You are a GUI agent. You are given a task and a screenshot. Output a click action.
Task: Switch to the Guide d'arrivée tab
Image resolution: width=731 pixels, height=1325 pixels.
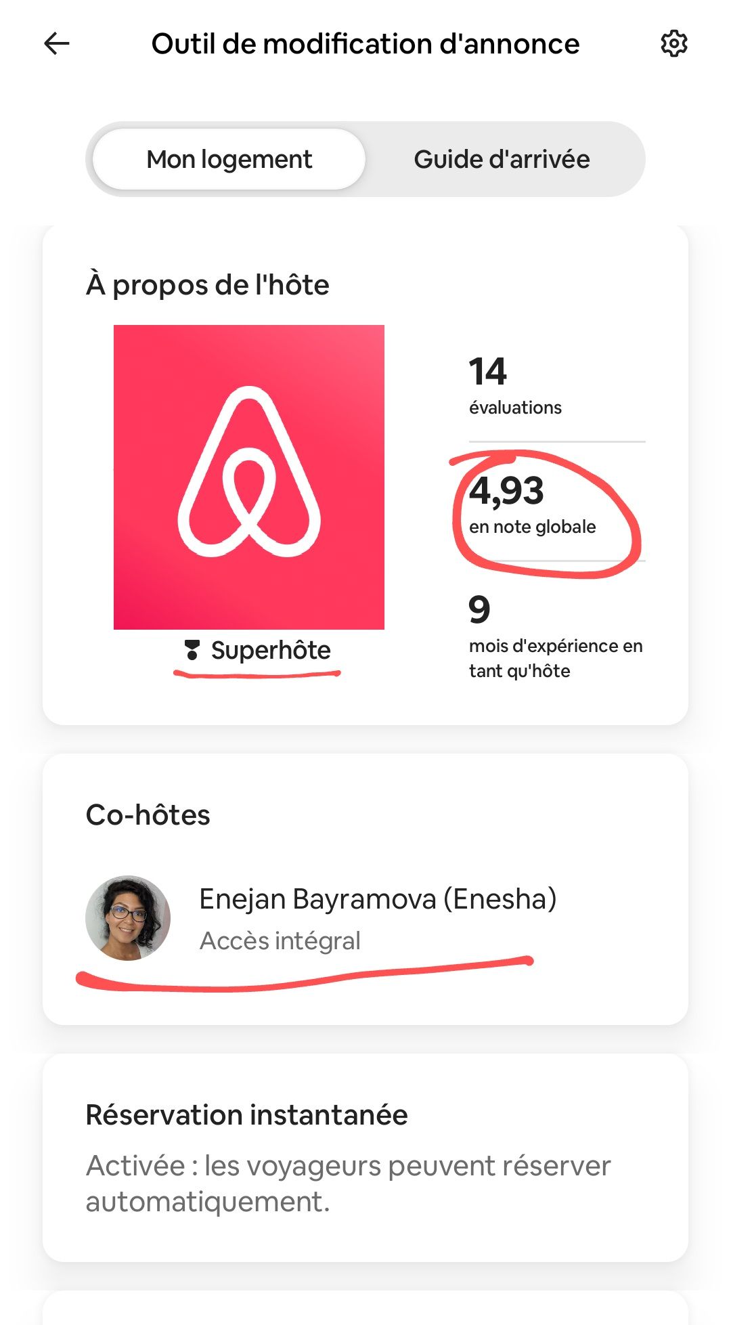coord(502,160)
